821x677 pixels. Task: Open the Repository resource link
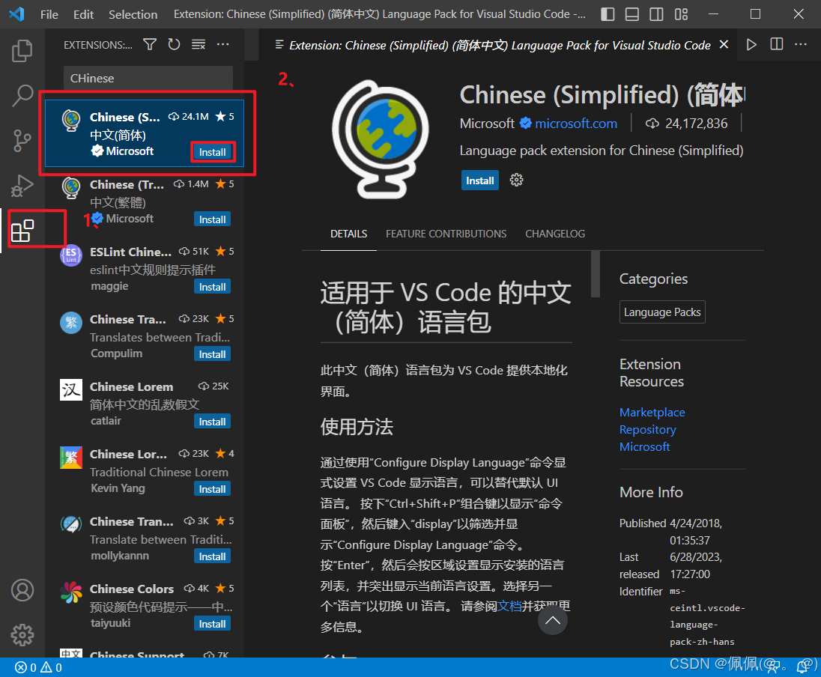coord(647,429)
